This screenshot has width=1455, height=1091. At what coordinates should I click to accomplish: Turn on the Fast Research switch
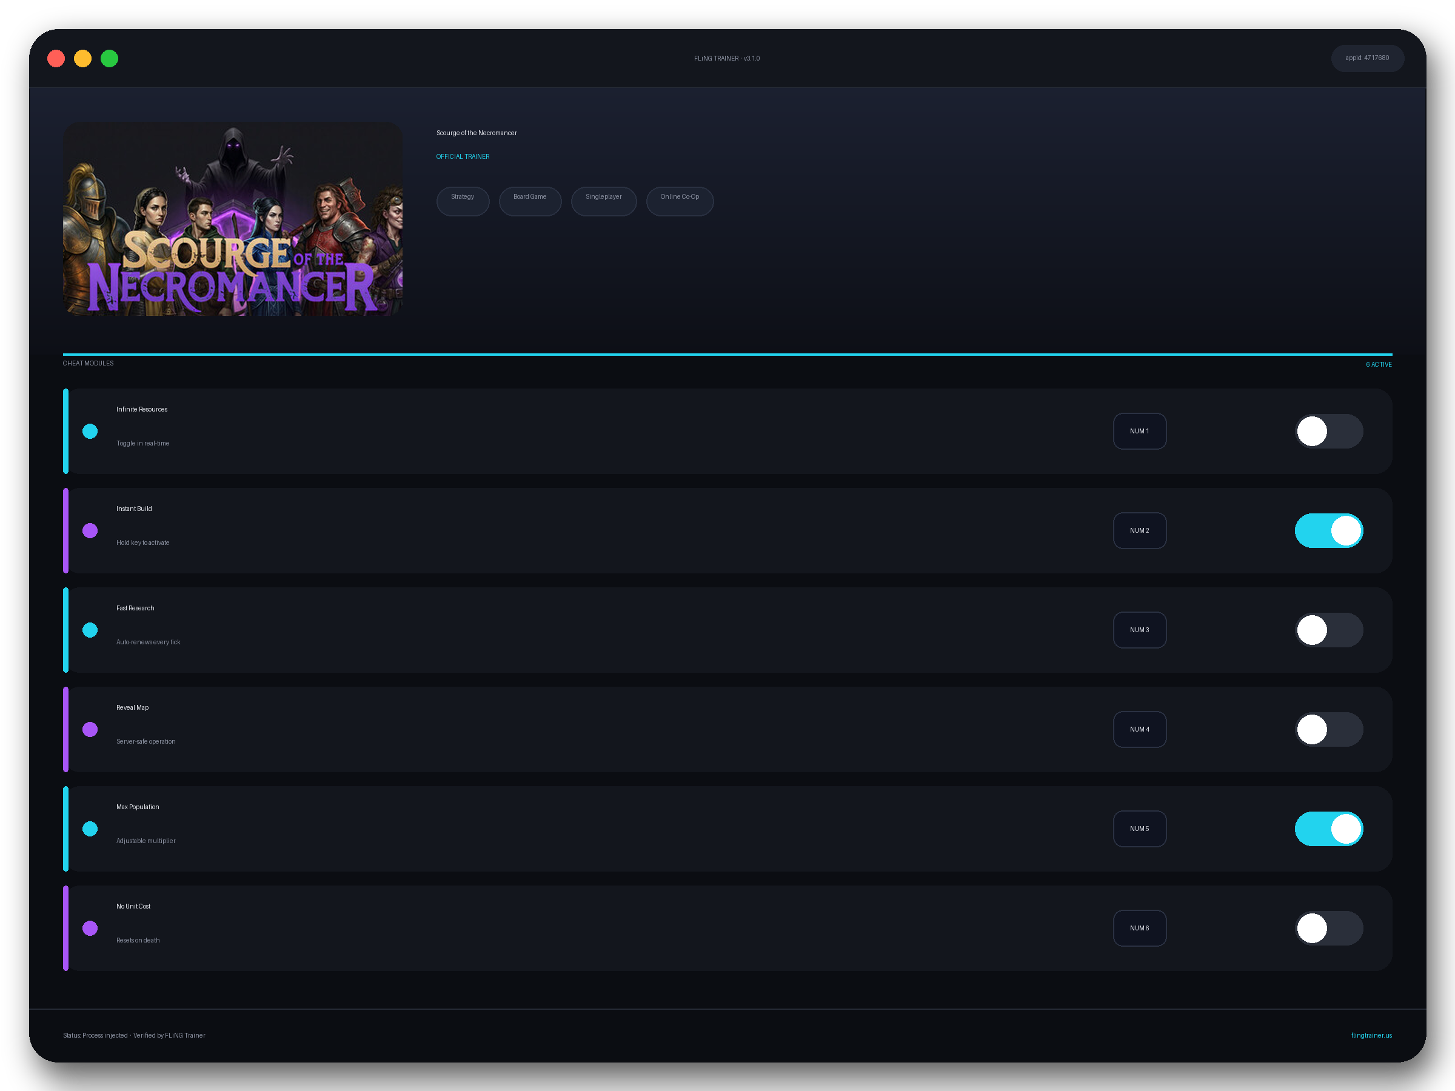pos(1329,630)
